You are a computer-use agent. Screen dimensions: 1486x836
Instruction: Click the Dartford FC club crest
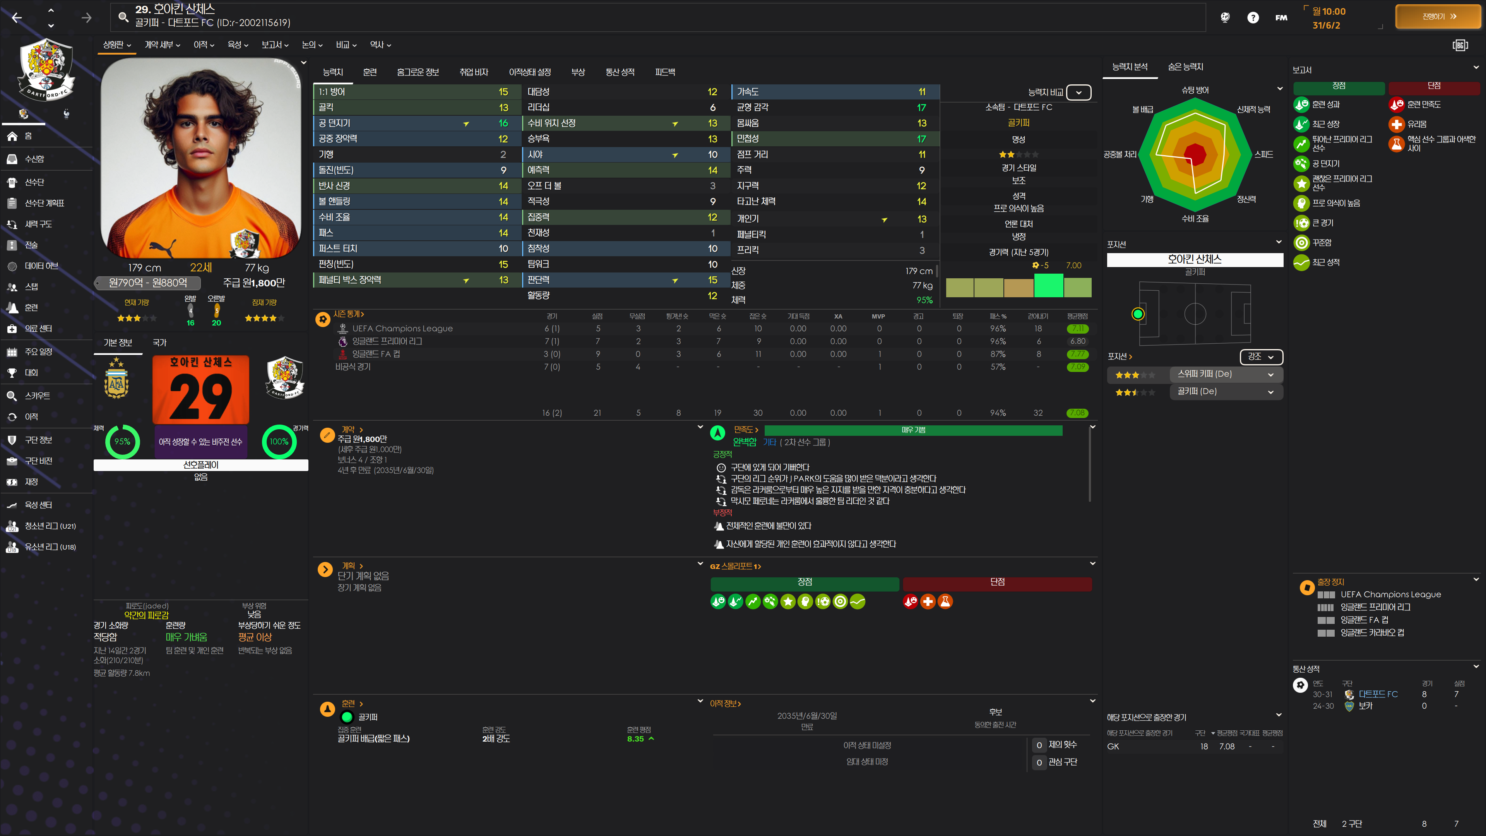[46, 69]
